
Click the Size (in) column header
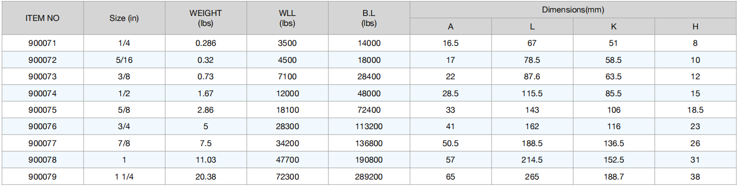pyautogui.click(x=124, y=18)
